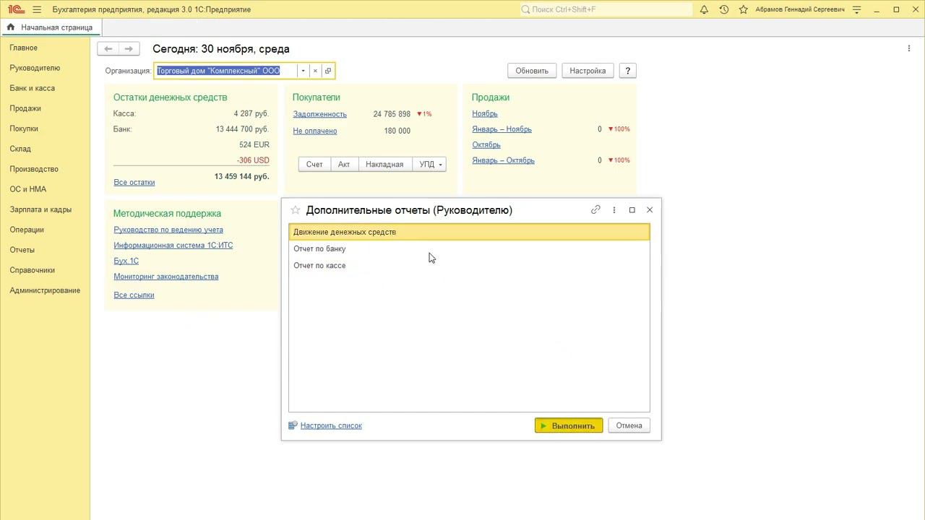Click the home icon on Начальная страница tab
Viewport: 925px width, 520px height.
[11, 27]
